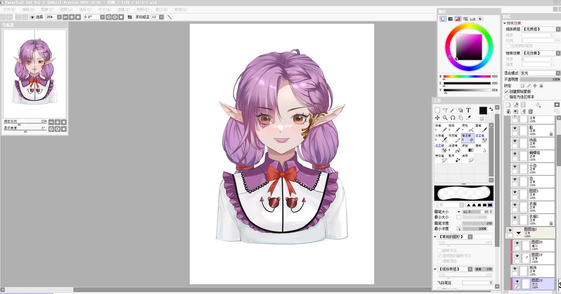
Task: Open the 文件 menu
Action: (9, 9)
